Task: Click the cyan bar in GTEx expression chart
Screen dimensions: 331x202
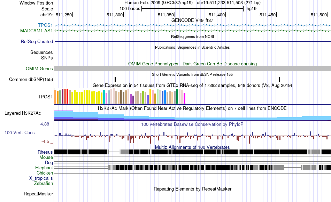Action: tap(104, 97)
